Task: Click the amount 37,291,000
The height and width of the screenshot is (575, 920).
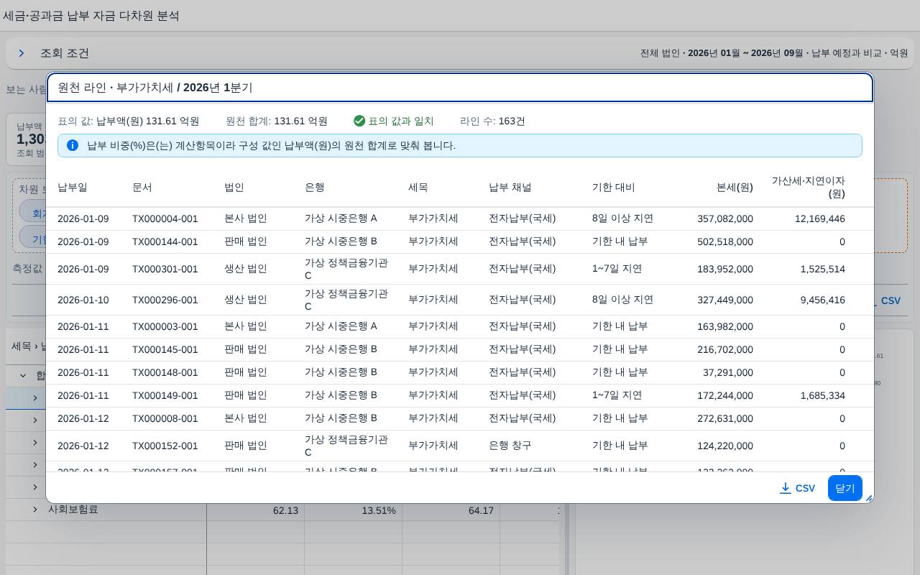Action: [728, 372]
